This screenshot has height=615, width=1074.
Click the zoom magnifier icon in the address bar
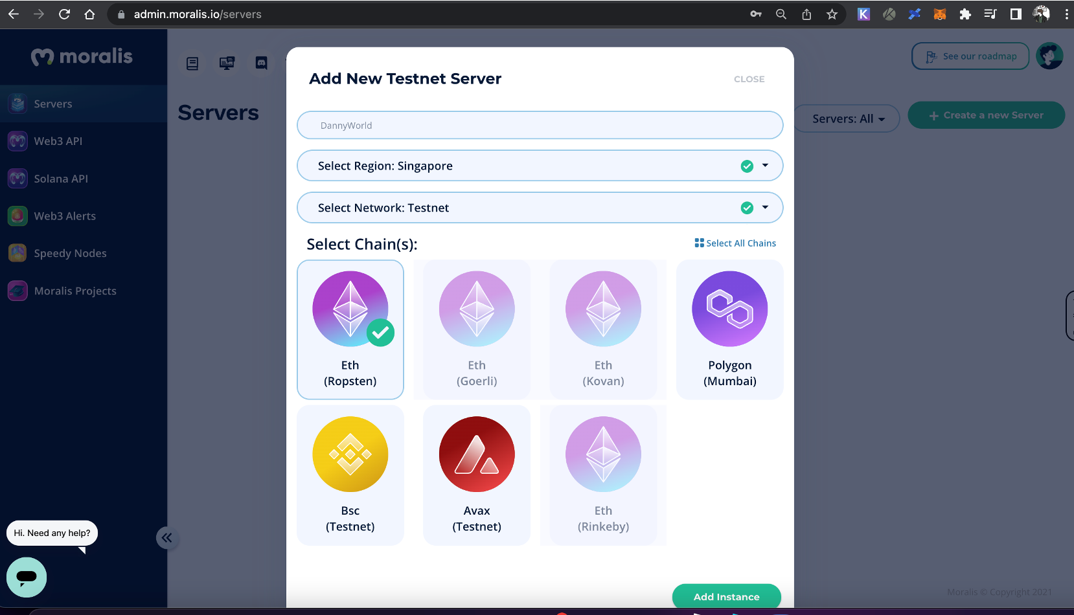tap(781, 14)
